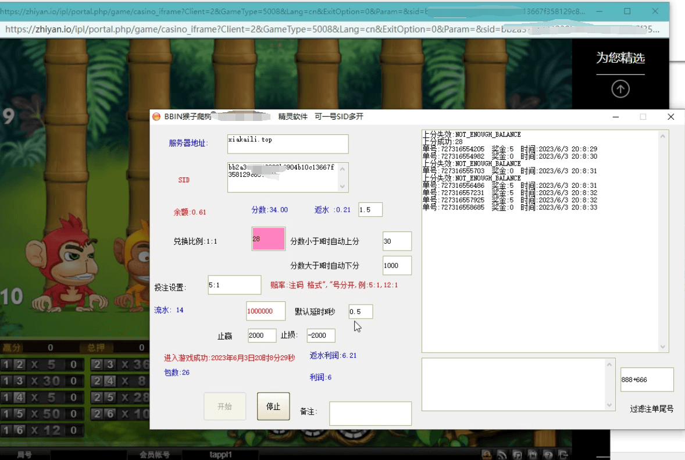Click the coin deposit icon in game footer

pos(486,455)
